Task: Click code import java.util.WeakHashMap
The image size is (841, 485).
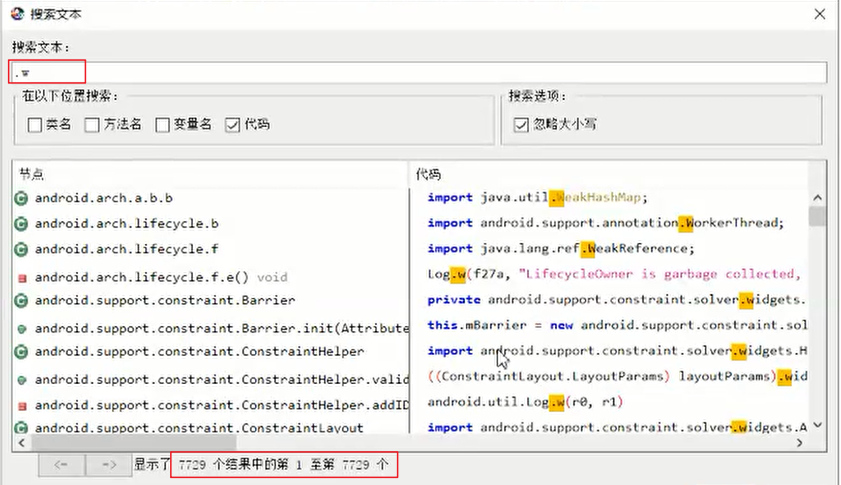Action: pos(537,197)
